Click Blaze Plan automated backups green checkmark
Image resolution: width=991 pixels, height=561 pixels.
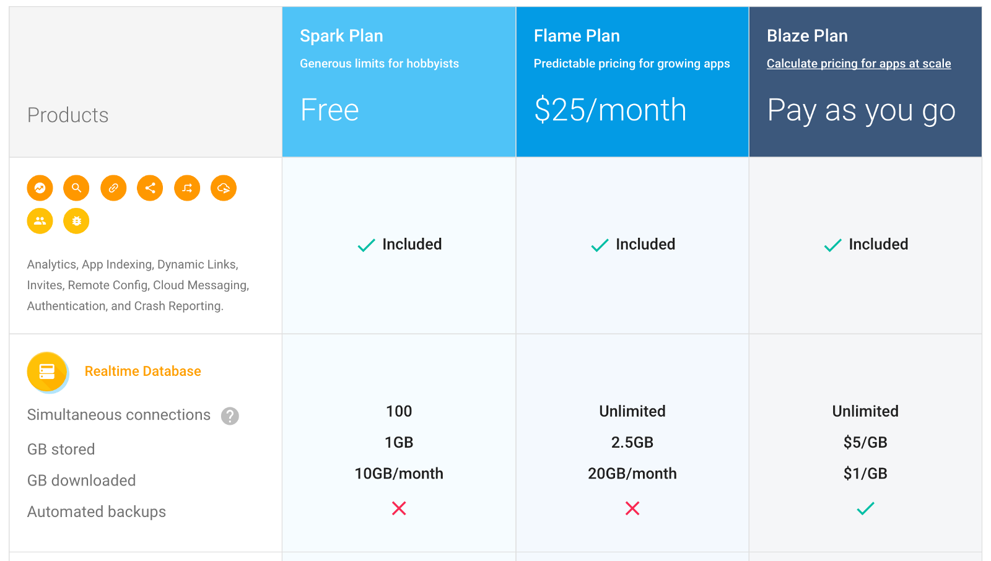click(x=865, y=508)
